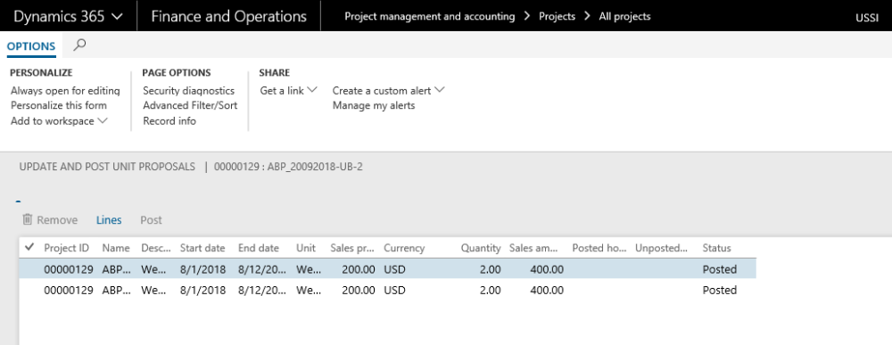The height and width of the screenshot is (345, 892).
Task: Sort by Project ID column header
Action: click(x=67, y=248)
